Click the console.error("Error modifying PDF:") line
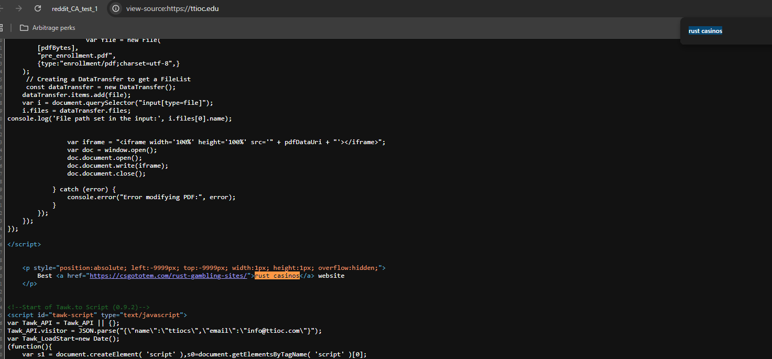Screen dimensions: 772x359 (151, 197)
